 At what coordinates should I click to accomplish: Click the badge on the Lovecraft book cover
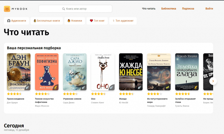[x=168, y=87]
